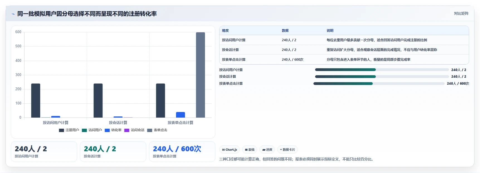Screen dimensions: 480x173
Task: Open the green stat card labeled 按会话计算
Action: coord(113,152)
